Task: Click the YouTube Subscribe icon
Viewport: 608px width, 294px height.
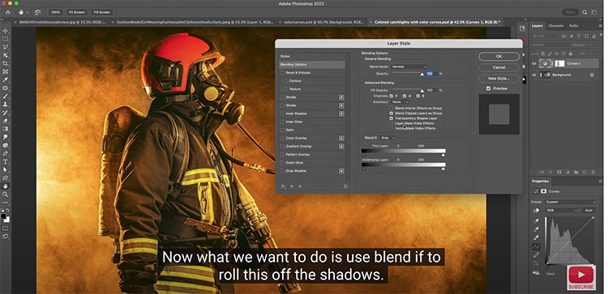Action: (x=581, y=277)
